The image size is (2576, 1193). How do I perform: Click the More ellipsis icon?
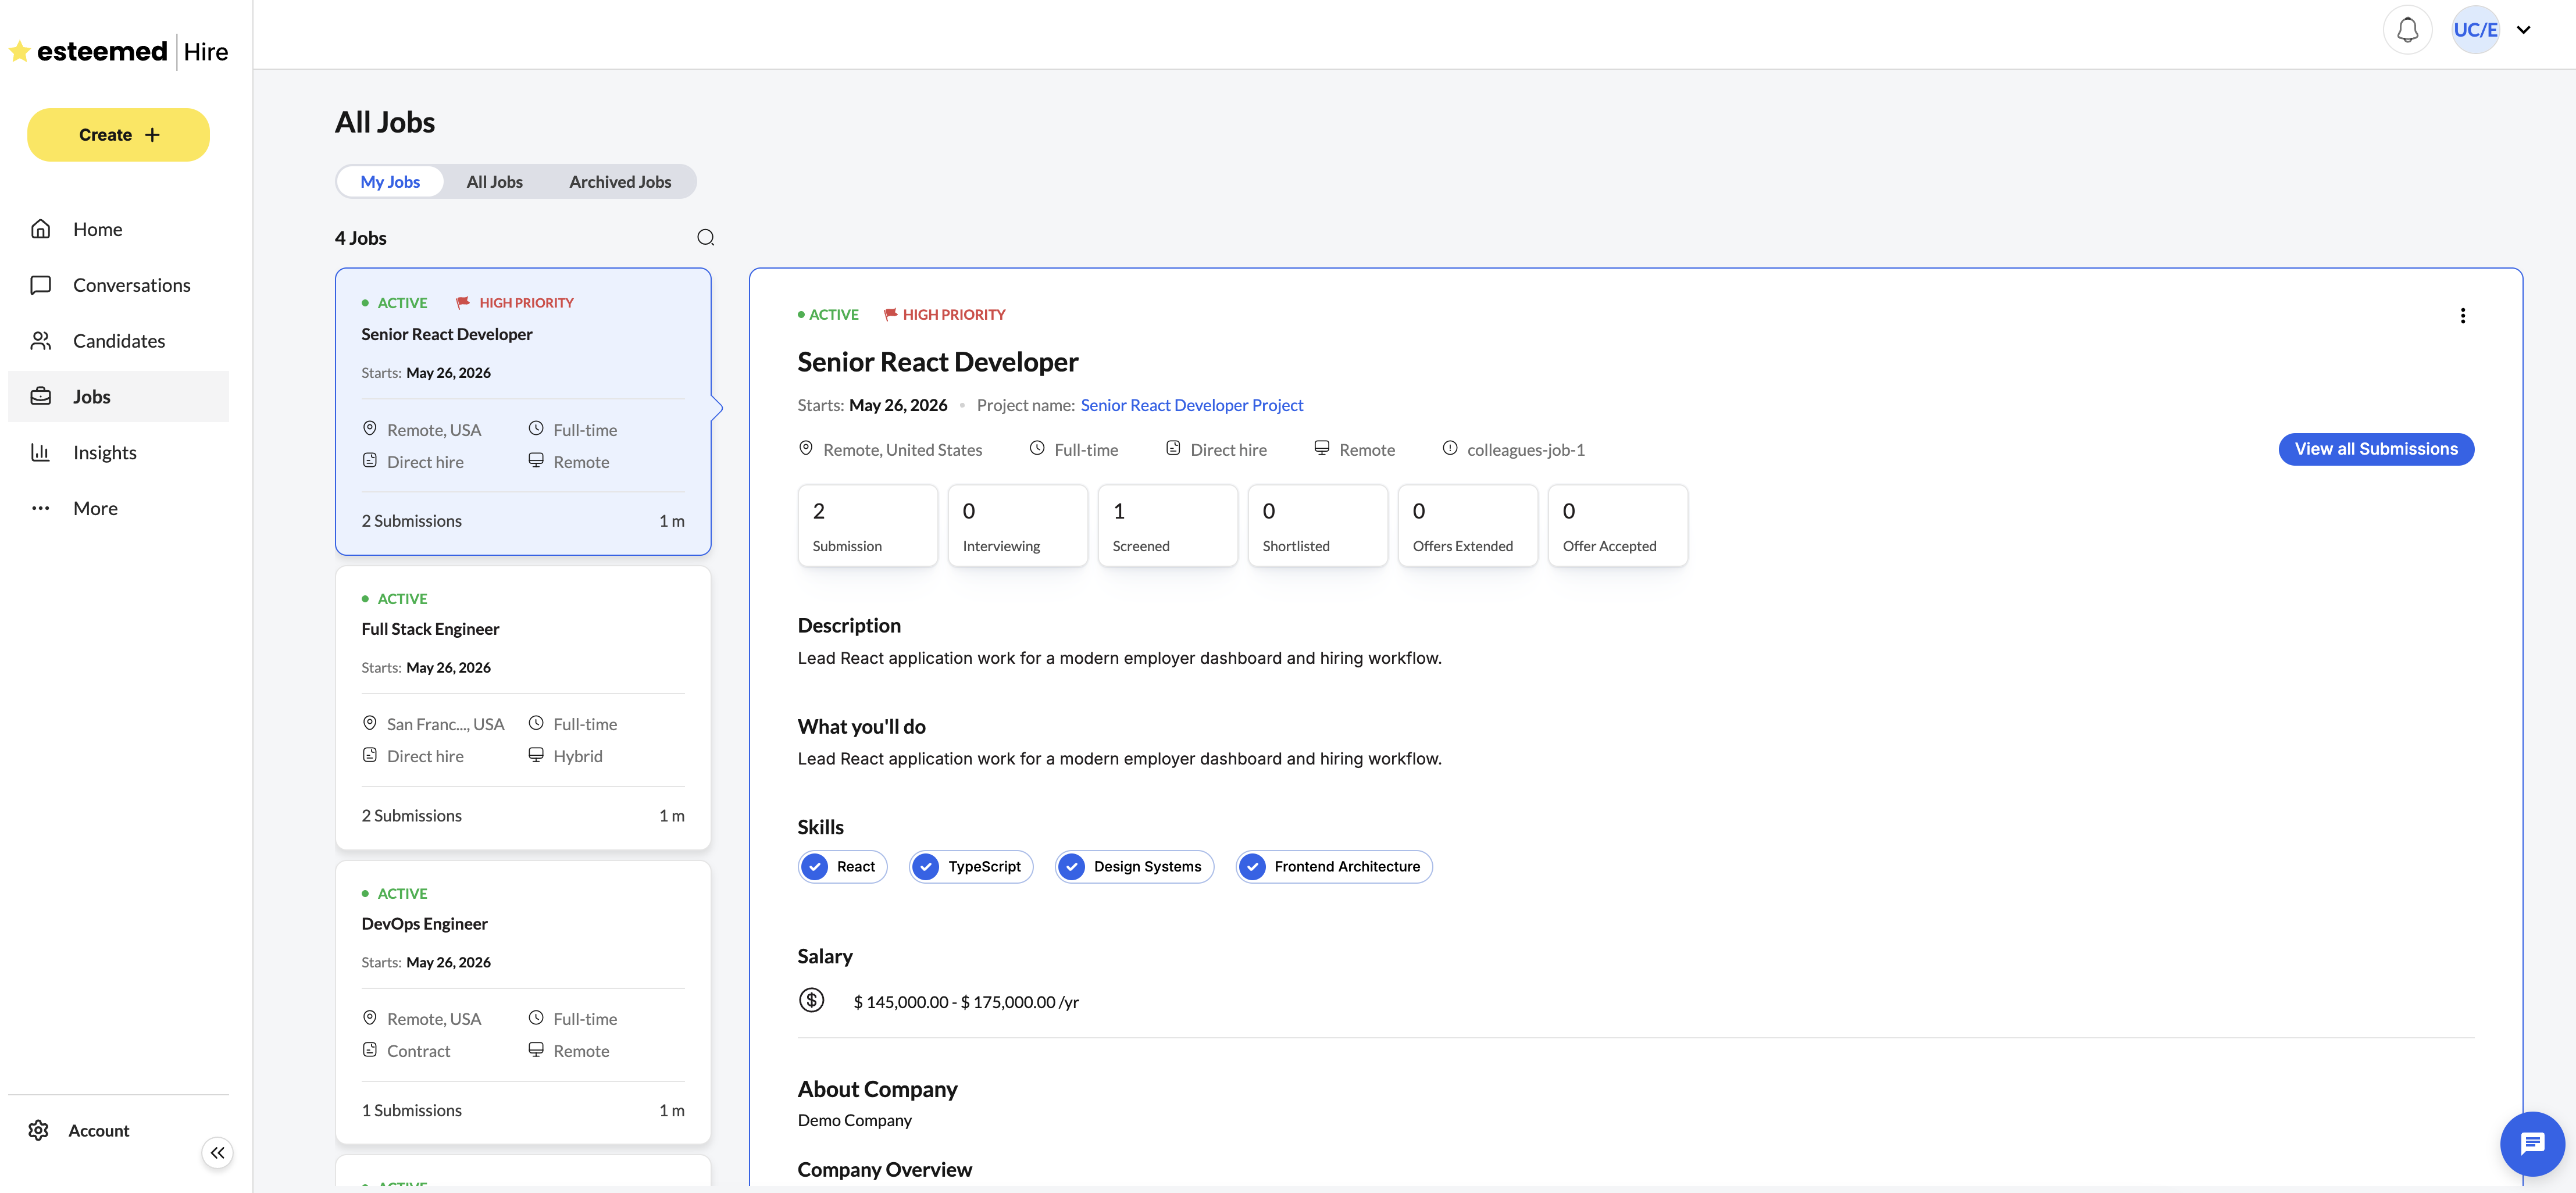pos(41,509)
